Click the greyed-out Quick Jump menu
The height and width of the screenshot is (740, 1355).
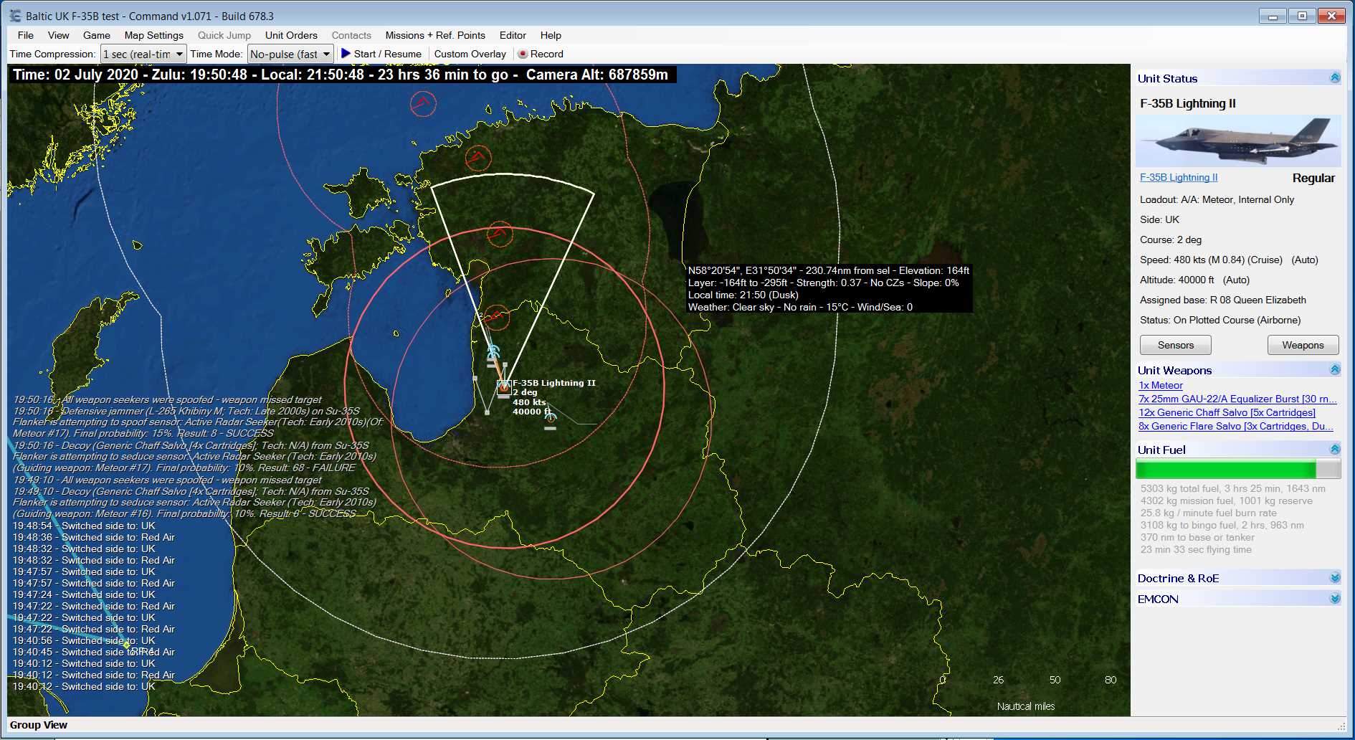tap(224, 35)
